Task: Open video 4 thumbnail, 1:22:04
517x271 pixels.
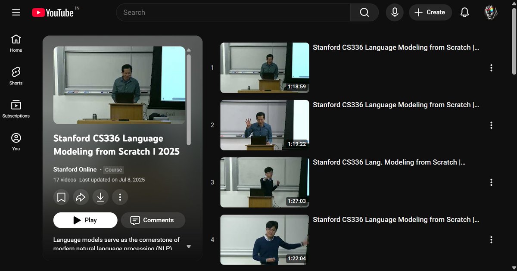Action: click(x=265, y=240)
